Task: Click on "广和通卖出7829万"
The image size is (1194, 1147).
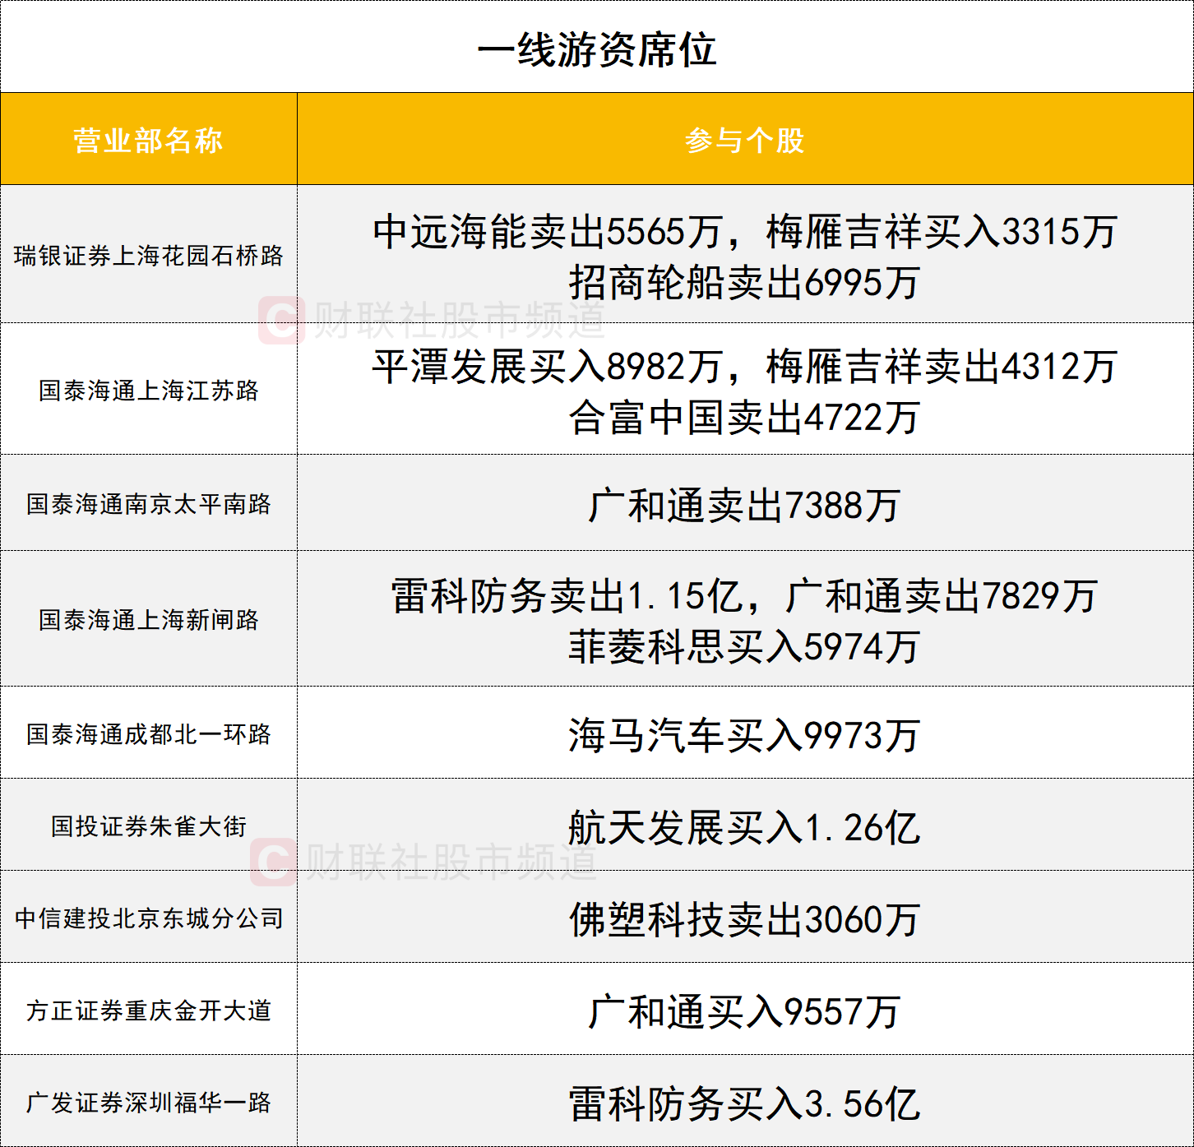Action: (x=942, y=596)
